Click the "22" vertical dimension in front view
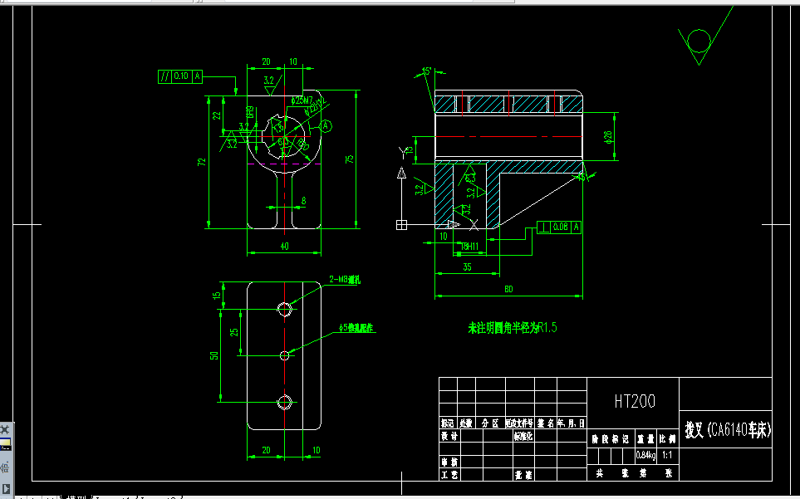The height and width of the screenshot is (499, 800). click(x=218, y=115)
